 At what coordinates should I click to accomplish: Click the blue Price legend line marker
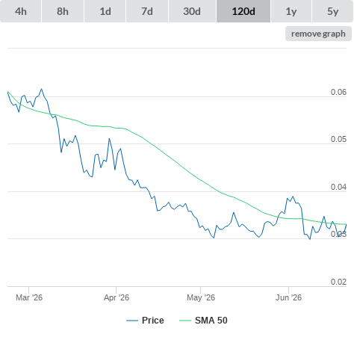click(x=132, y=321)
